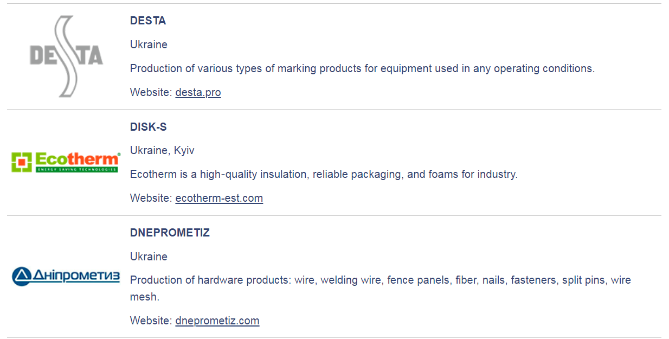Screen dimensions: 669x339
Task: Click the 'Website:' label beside desta.pro
Action: coord(151,92)
